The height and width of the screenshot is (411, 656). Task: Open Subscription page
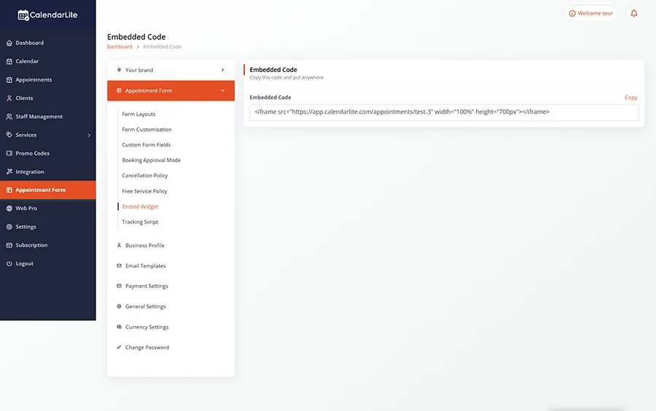point(31,245)
